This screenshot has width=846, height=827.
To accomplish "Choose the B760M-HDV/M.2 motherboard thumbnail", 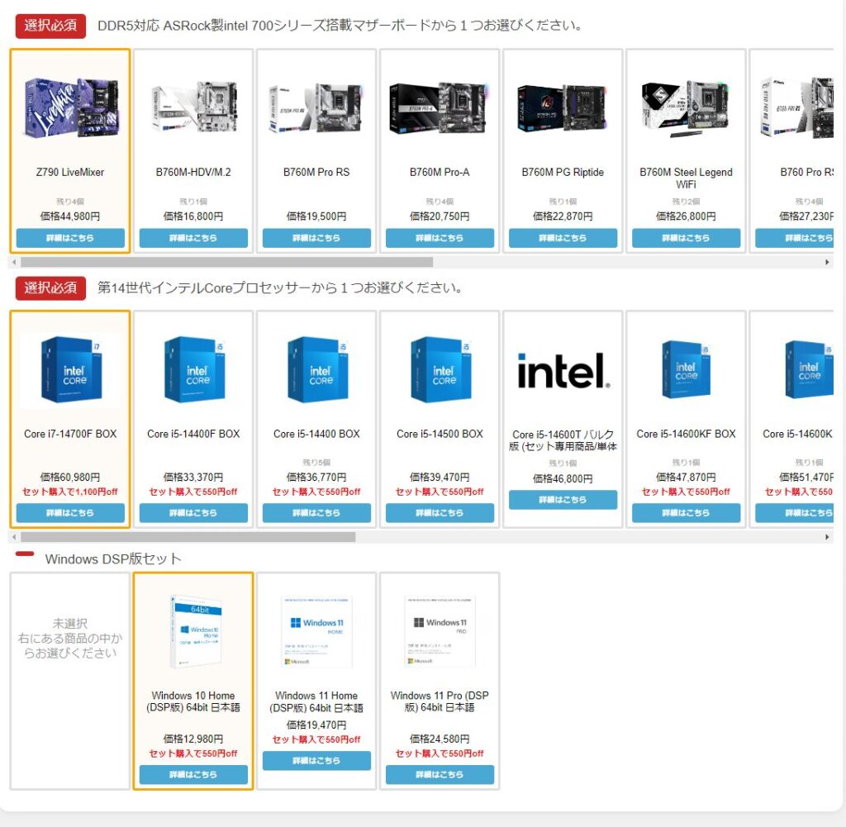I will (x=193, y=107).
